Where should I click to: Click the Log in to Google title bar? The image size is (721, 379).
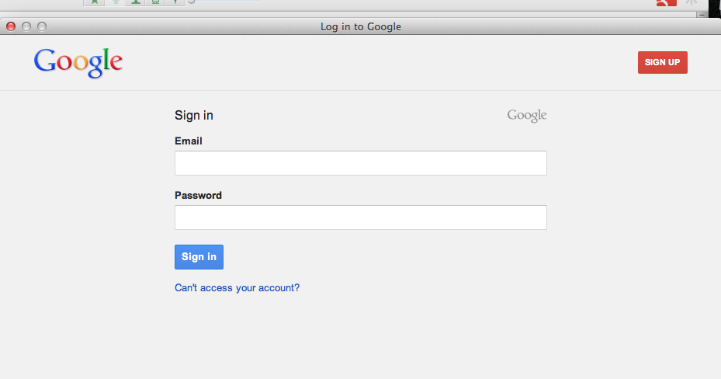[x=360, y=26]
